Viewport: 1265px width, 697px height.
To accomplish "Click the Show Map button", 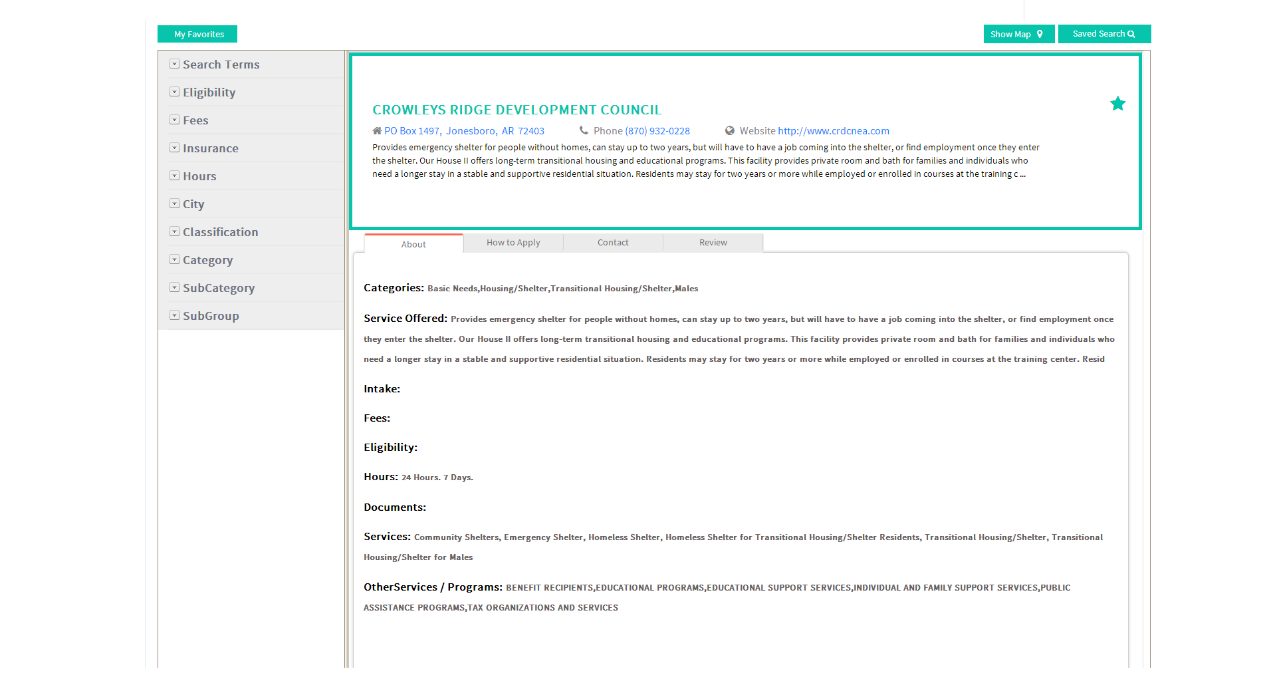I will (1018, 34).
